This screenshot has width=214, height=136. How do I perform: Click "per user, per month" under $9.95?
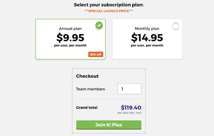click(70, 45)
